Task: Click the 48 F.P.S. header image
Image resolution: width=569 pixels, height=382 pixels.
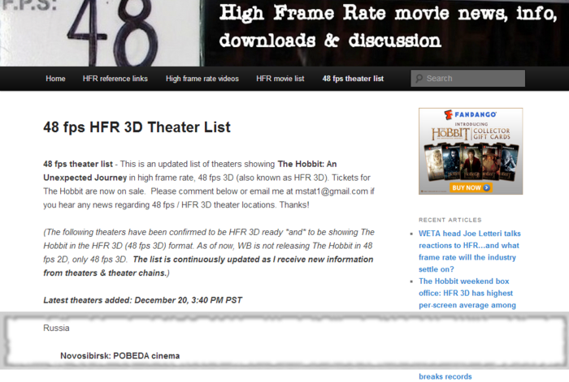Action: 100,33
